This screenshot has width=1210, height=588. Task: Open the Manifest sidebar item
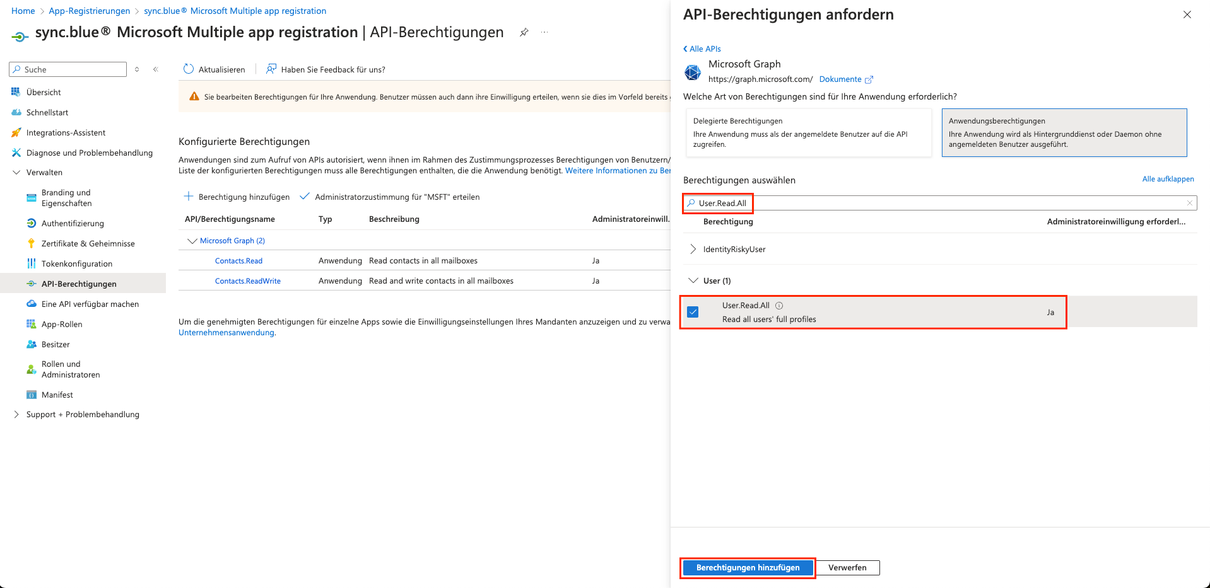57,395
